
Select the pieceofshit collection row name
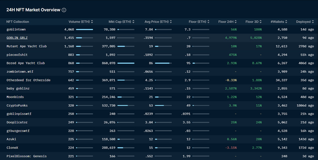click(x=17, y=55)
